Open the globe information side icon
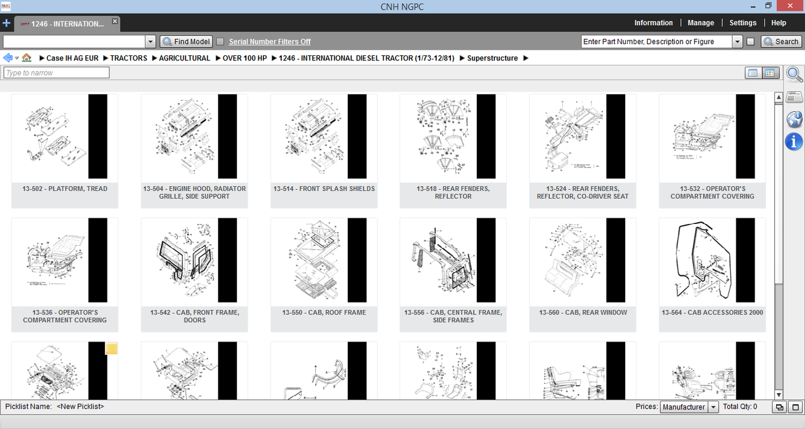Screen dimensions: 805x429 [x=794, y=120]
